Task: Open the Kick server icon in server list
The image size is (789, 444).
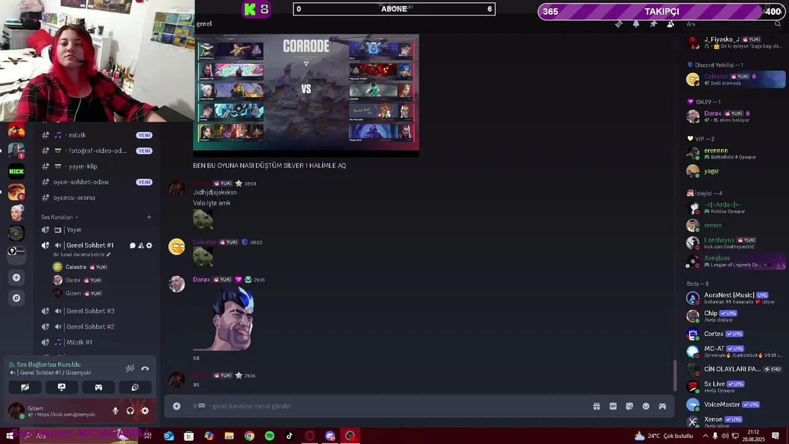Action: (17, 171)
